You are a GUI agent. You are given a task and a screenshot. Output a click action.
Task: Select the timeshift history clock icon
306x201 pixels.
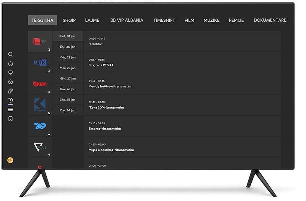[x=11, y=100]
